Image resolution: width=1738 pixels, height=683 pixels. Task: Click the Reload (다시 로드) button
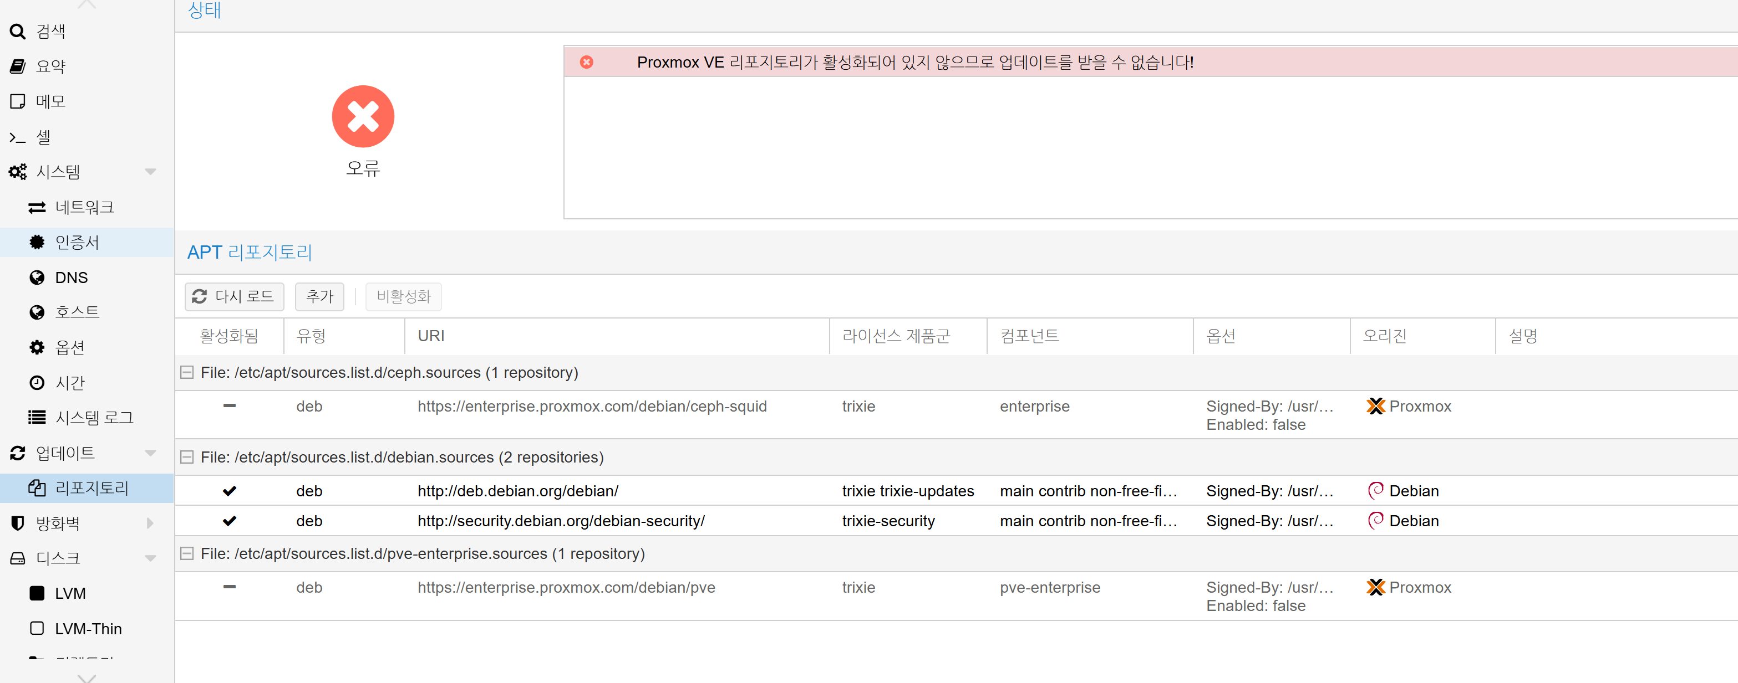[234, 297]
